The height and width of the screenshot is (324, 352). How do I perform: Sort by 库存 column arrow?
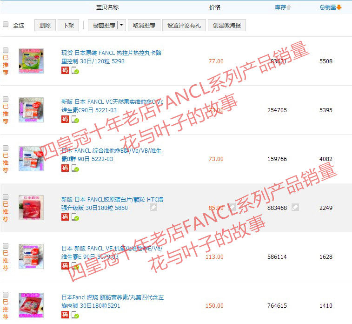(289, 7)
